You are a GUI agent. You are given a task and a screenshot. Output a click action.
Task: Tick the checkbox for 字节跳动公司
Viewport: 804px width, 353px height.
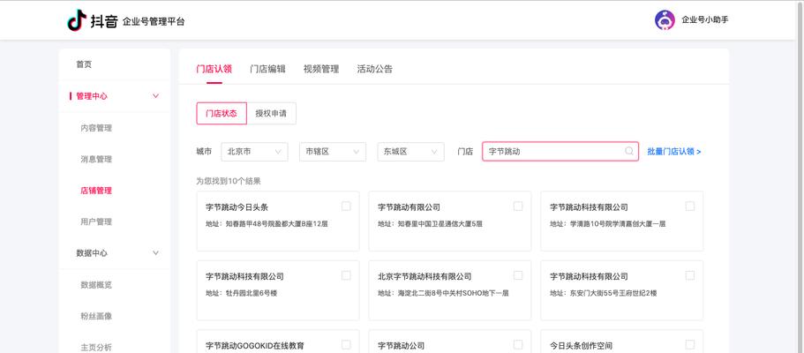[518, 345]
